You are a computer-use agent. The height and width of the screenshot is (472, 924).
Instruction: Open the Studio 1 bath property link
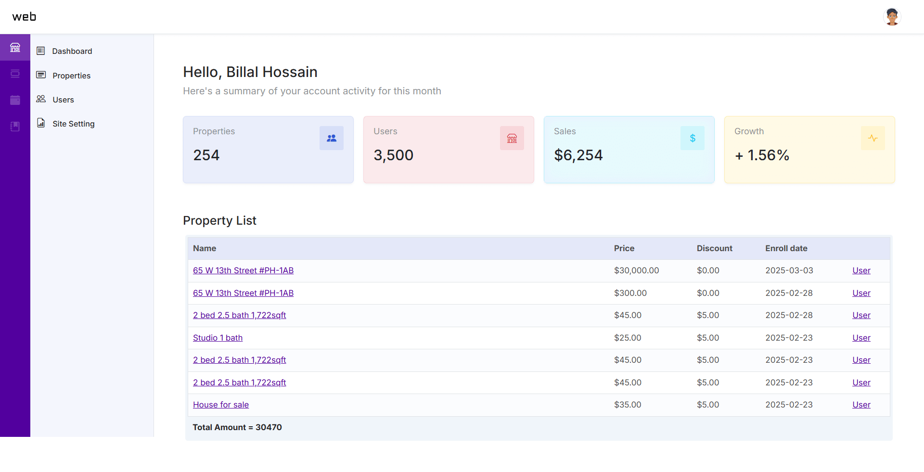coord(218,338)
